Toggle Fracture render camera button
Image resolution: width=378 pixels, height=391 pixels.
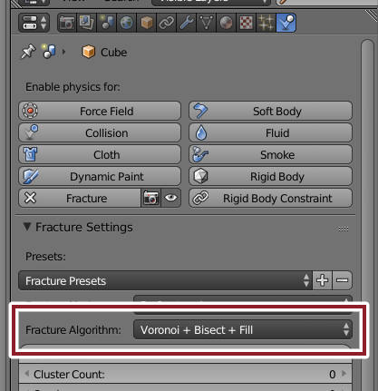150,198
